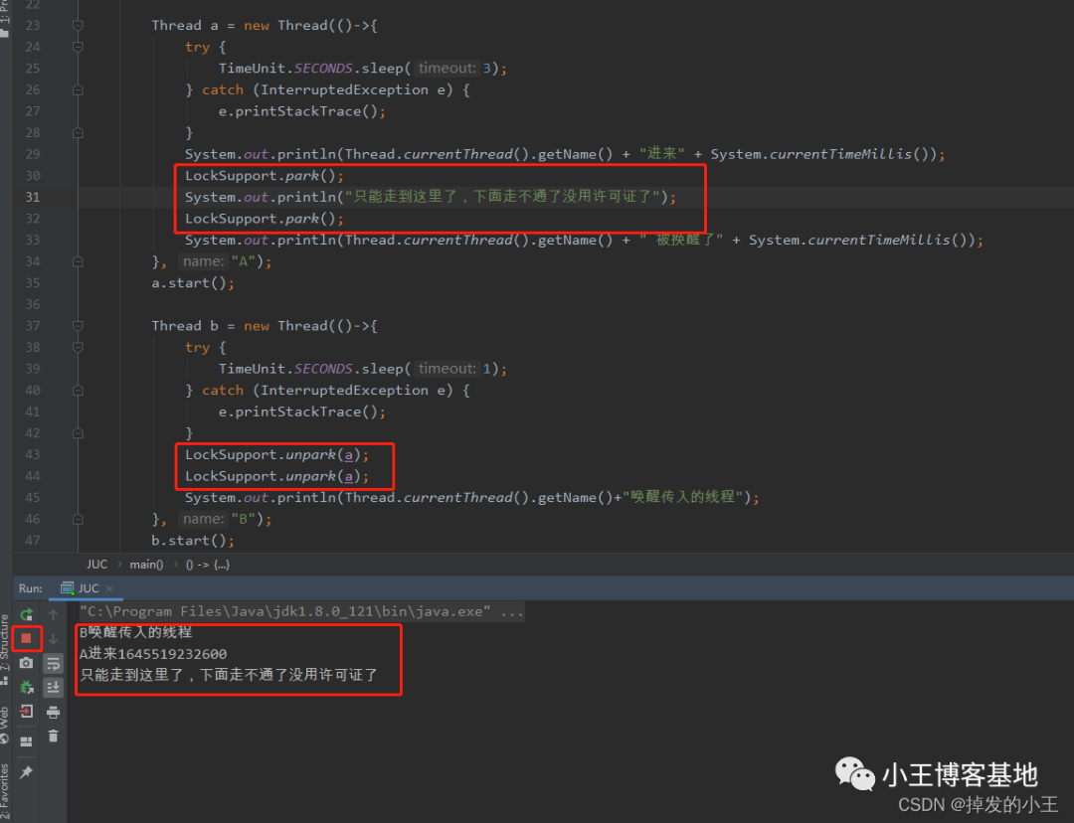
Task: Toggle scroll to end of console
Action: coord(54,687)
